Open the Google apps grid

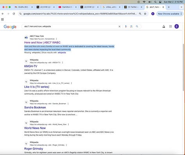[171, 27]
